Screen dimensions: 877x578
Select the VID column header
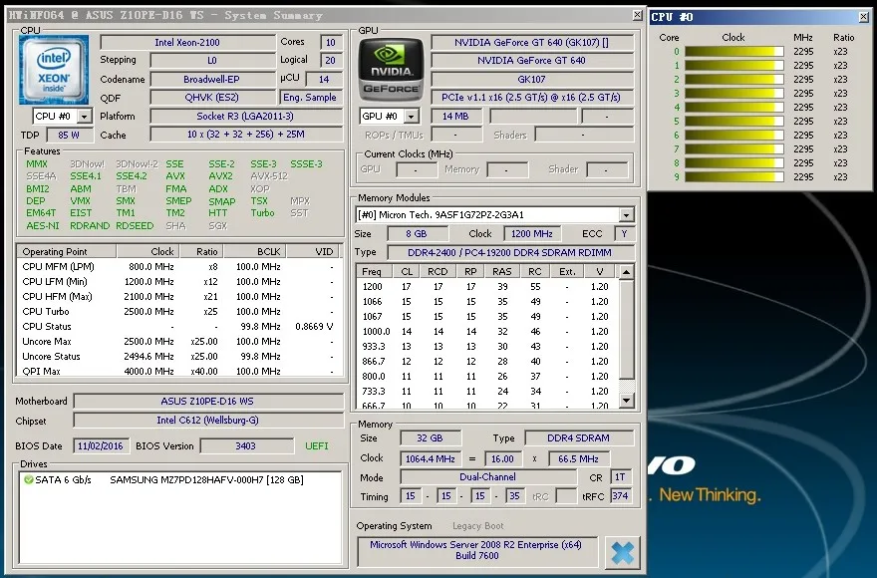315,251
